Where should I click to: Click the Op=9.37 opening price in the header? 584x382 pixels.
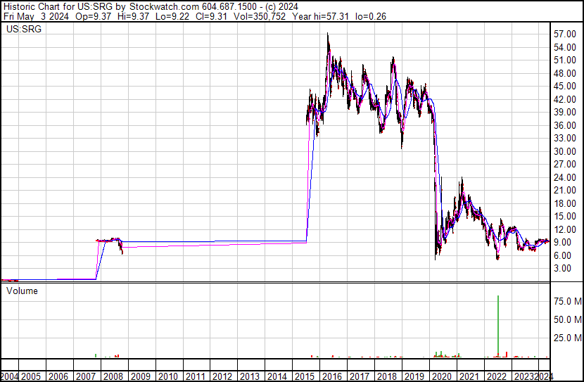tap(93, 16)
